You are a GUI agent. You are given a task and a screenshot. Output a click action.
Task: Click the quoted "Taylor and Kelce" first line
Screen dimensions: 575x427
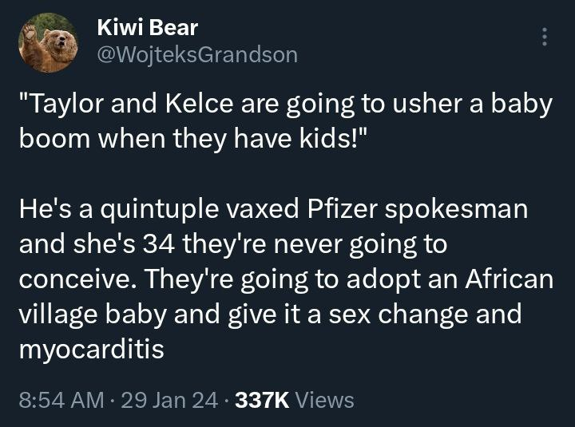point(286,105)
